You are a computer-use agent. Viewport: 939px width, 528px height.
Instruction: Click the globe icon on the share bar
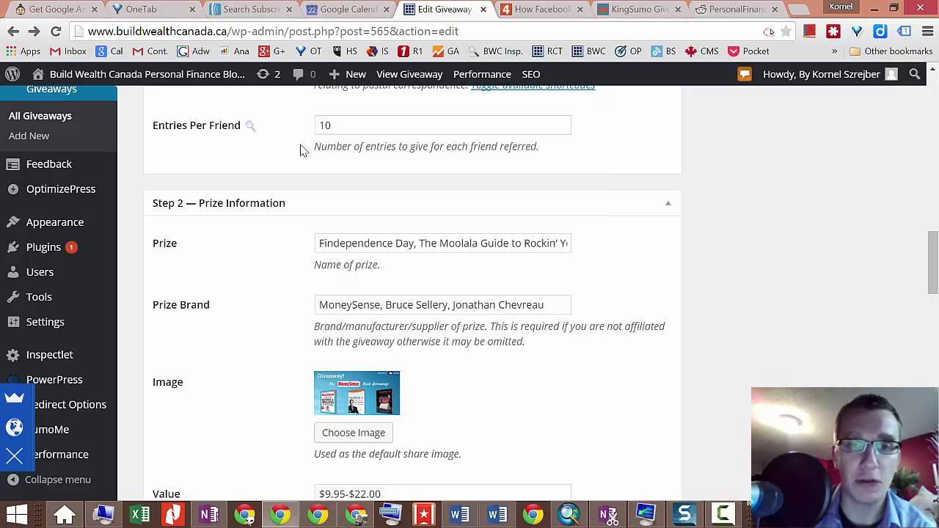[15, 428]
